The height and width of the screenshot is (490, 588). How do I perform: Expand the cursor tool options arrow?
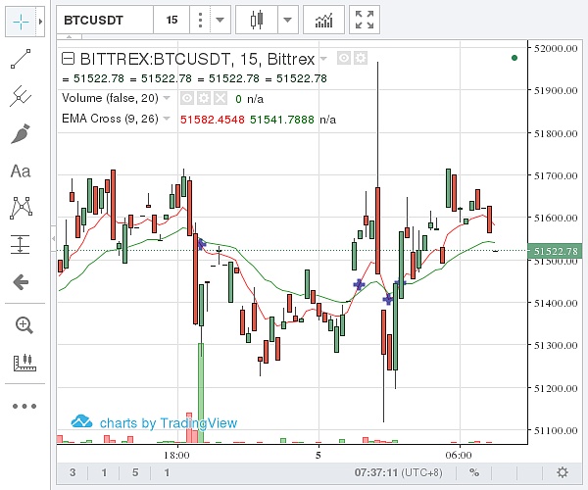(x=40, y=23)
